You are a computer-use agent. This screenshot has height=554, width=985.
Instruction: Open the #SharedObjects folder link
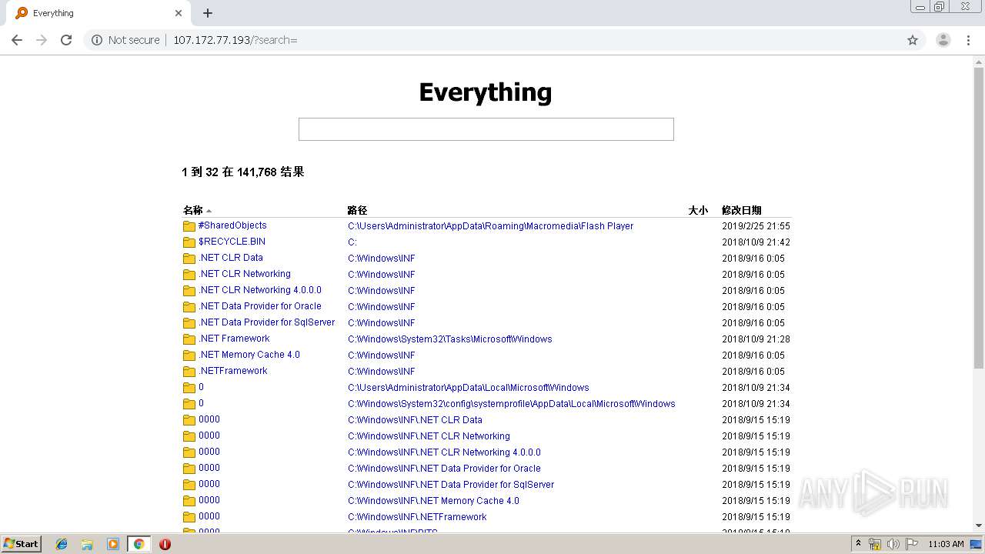(232, 225)
